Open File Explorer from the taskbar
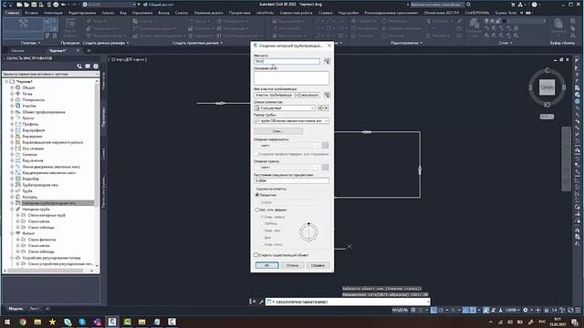This screenshot has width=584, height=328. 37,322
